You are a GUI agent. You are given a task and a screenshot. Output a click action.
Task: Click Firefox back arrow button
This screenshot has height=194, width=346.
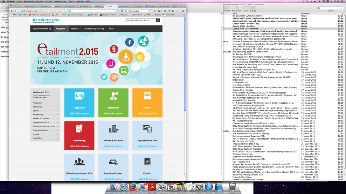(12, 11)
